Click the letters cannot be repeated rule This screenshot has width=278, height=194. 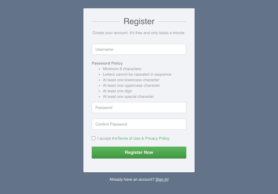click(x=137, y=74)
